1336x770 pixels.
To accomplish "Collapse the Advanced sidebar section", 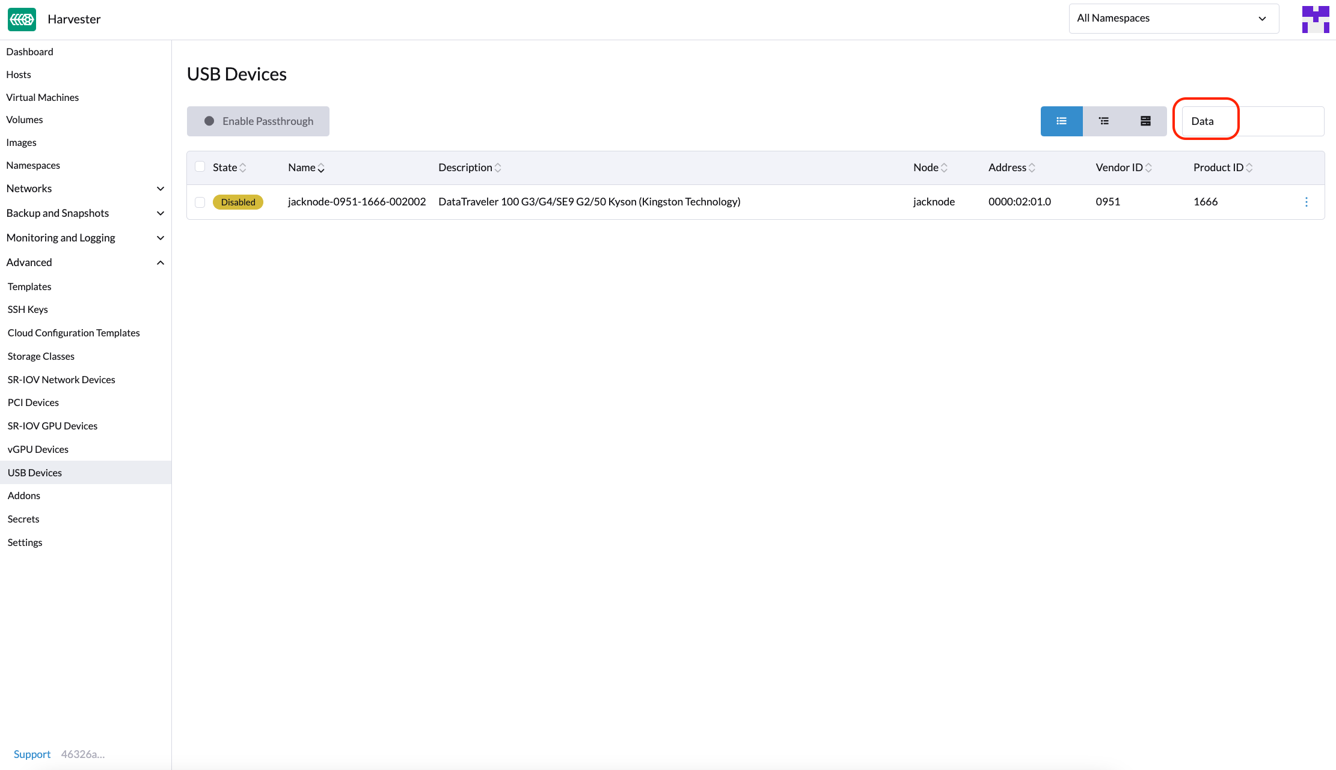I will coord(160,262).
